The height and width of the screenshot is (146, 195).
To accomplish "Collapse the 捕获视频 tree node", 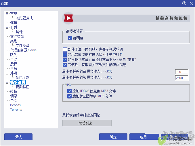I will click(x=7, y=82).
